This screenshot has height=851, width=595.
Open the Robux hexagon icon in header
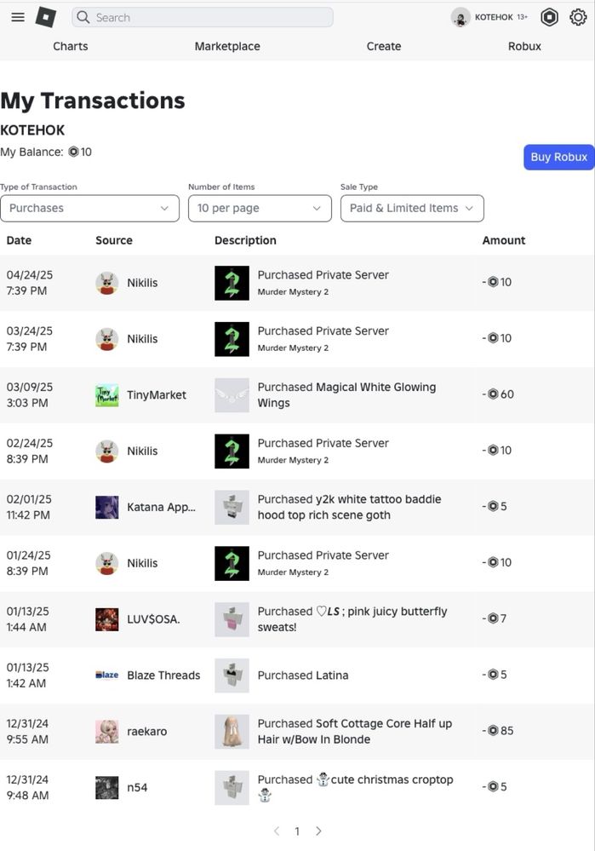pos(549,17)
